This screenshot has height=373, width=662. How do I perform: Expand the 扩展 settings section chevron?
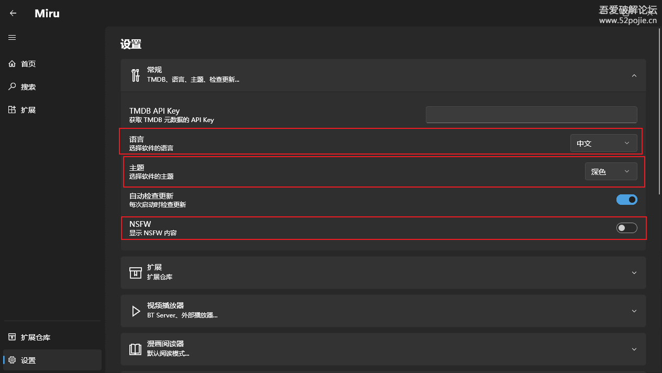pyautogui.click(x=634, y=273)
